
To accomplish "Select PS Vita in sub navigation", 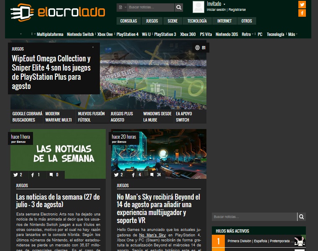I will (x=206, y=34).
